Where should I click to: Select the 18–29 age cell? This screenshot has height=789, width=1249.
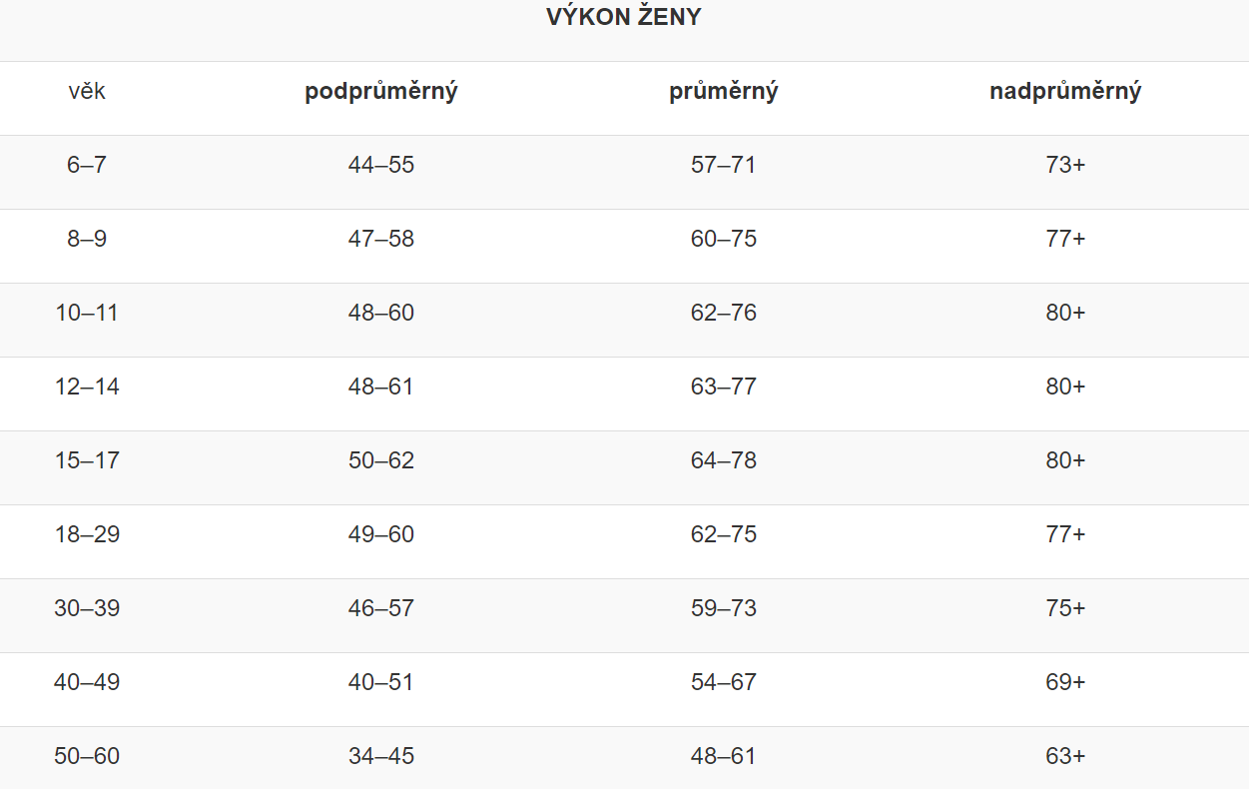click(87, 534)
